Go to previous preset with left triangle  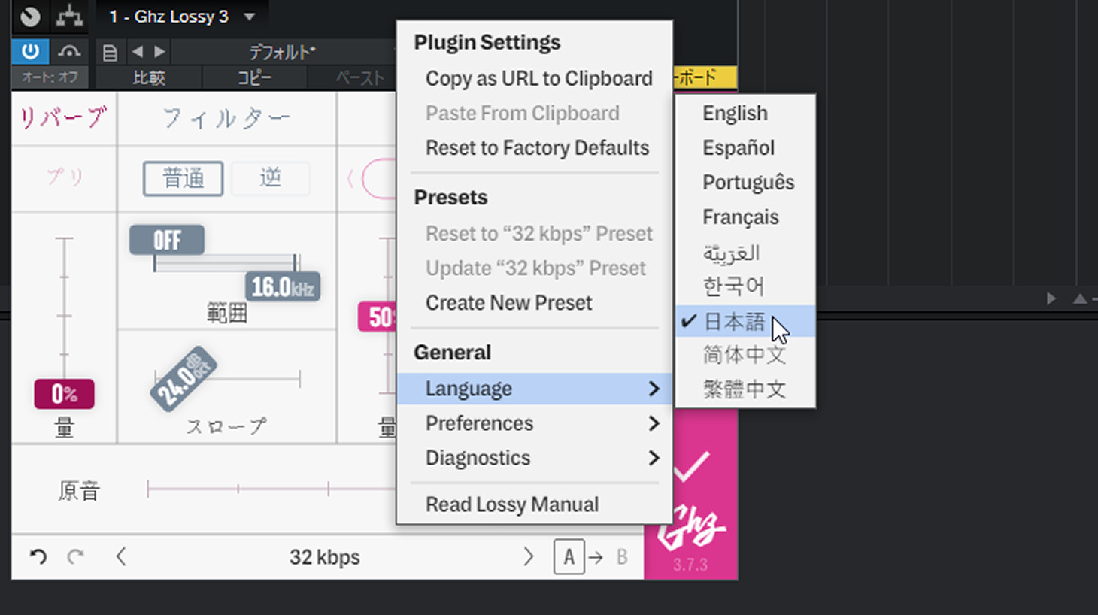tap(137, 52)
